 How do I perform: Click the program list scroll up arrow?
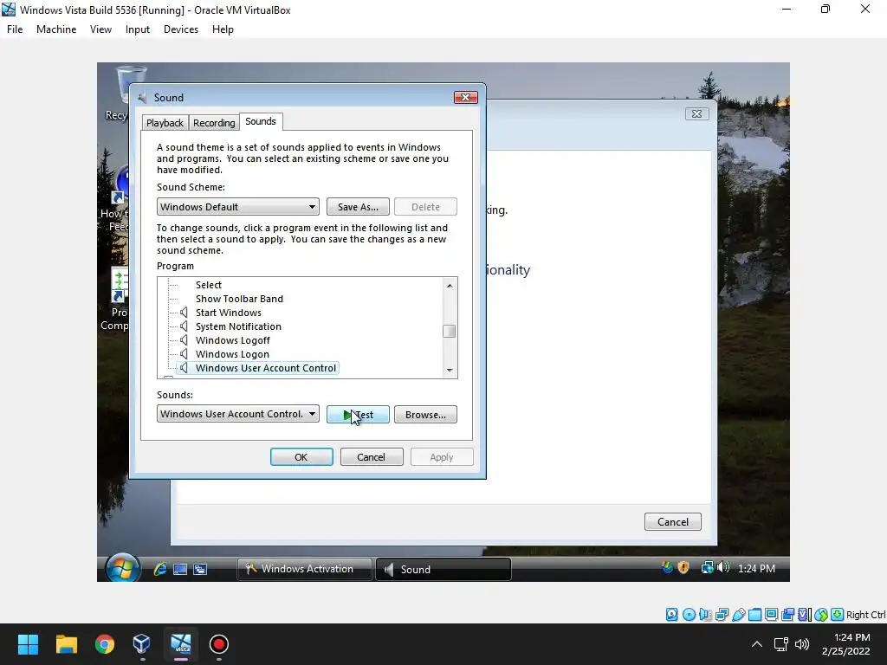[450, 286]
